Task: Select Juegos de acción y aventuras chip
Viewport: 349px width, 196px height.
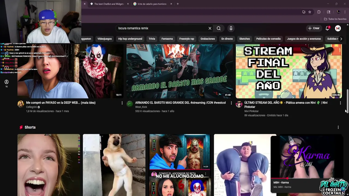Action: coord(304,39)
